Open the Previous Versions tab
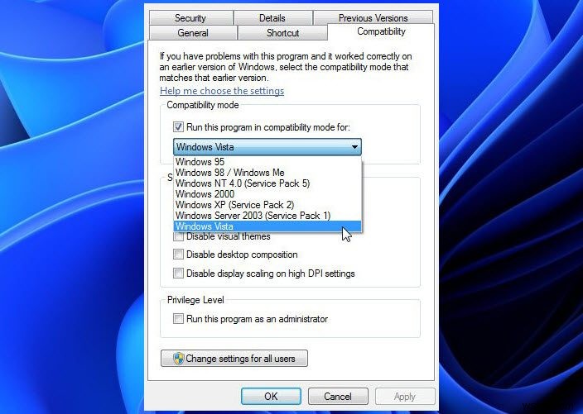 (373, 18)
